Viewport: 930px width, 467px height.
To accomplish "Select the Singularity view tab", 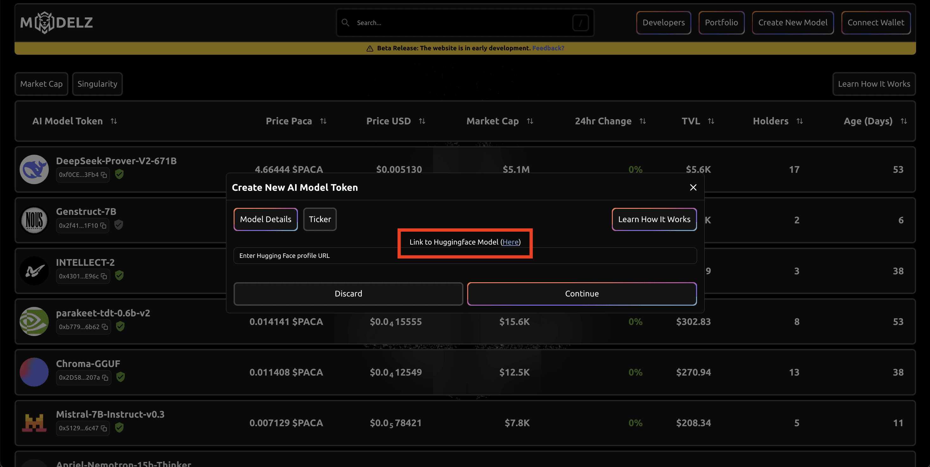I will click(x=97, y=84).
